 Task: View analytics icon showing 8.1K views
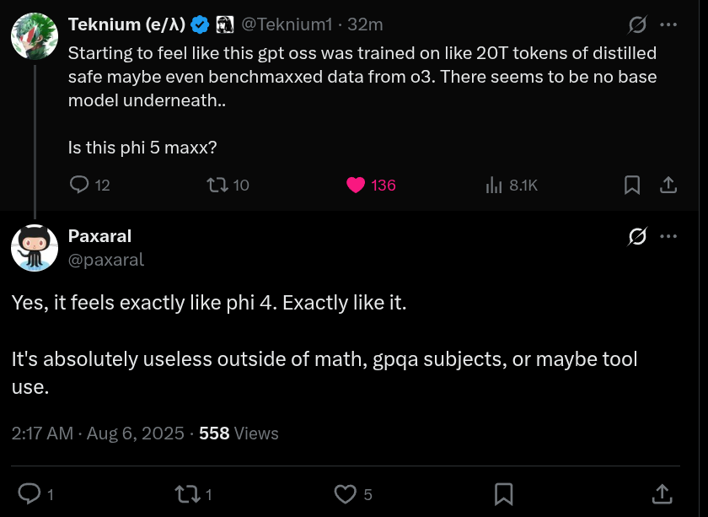tap(494, 185)
